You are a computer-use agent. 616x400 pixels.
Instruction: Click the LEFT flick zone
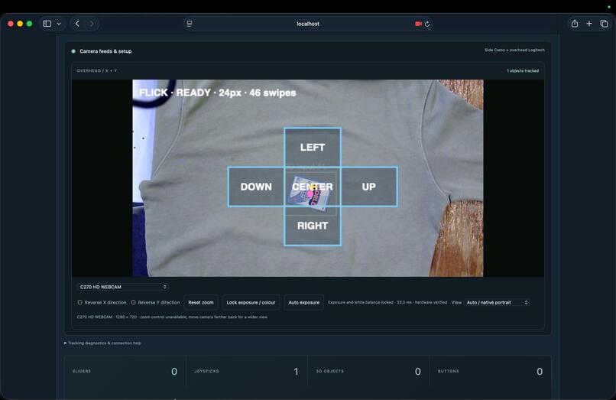tap(313, 147)
